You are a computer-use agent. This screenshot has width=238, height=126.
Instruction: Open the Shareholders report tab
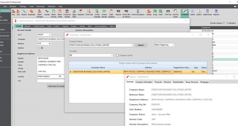(178, 82)
